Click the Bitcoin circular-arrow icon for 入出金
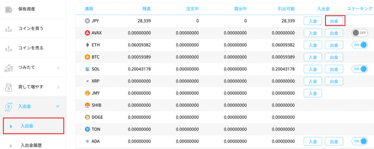This screenshot has width=374, height=149. [x=8, y=106]
